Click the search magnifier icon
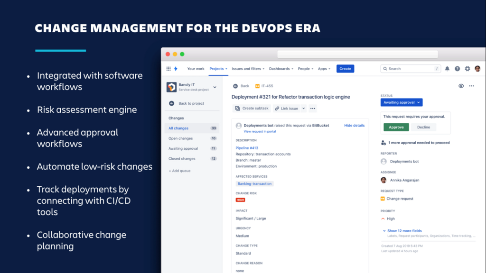This screenshot has width=486, height=273. (x=385, y=69)
